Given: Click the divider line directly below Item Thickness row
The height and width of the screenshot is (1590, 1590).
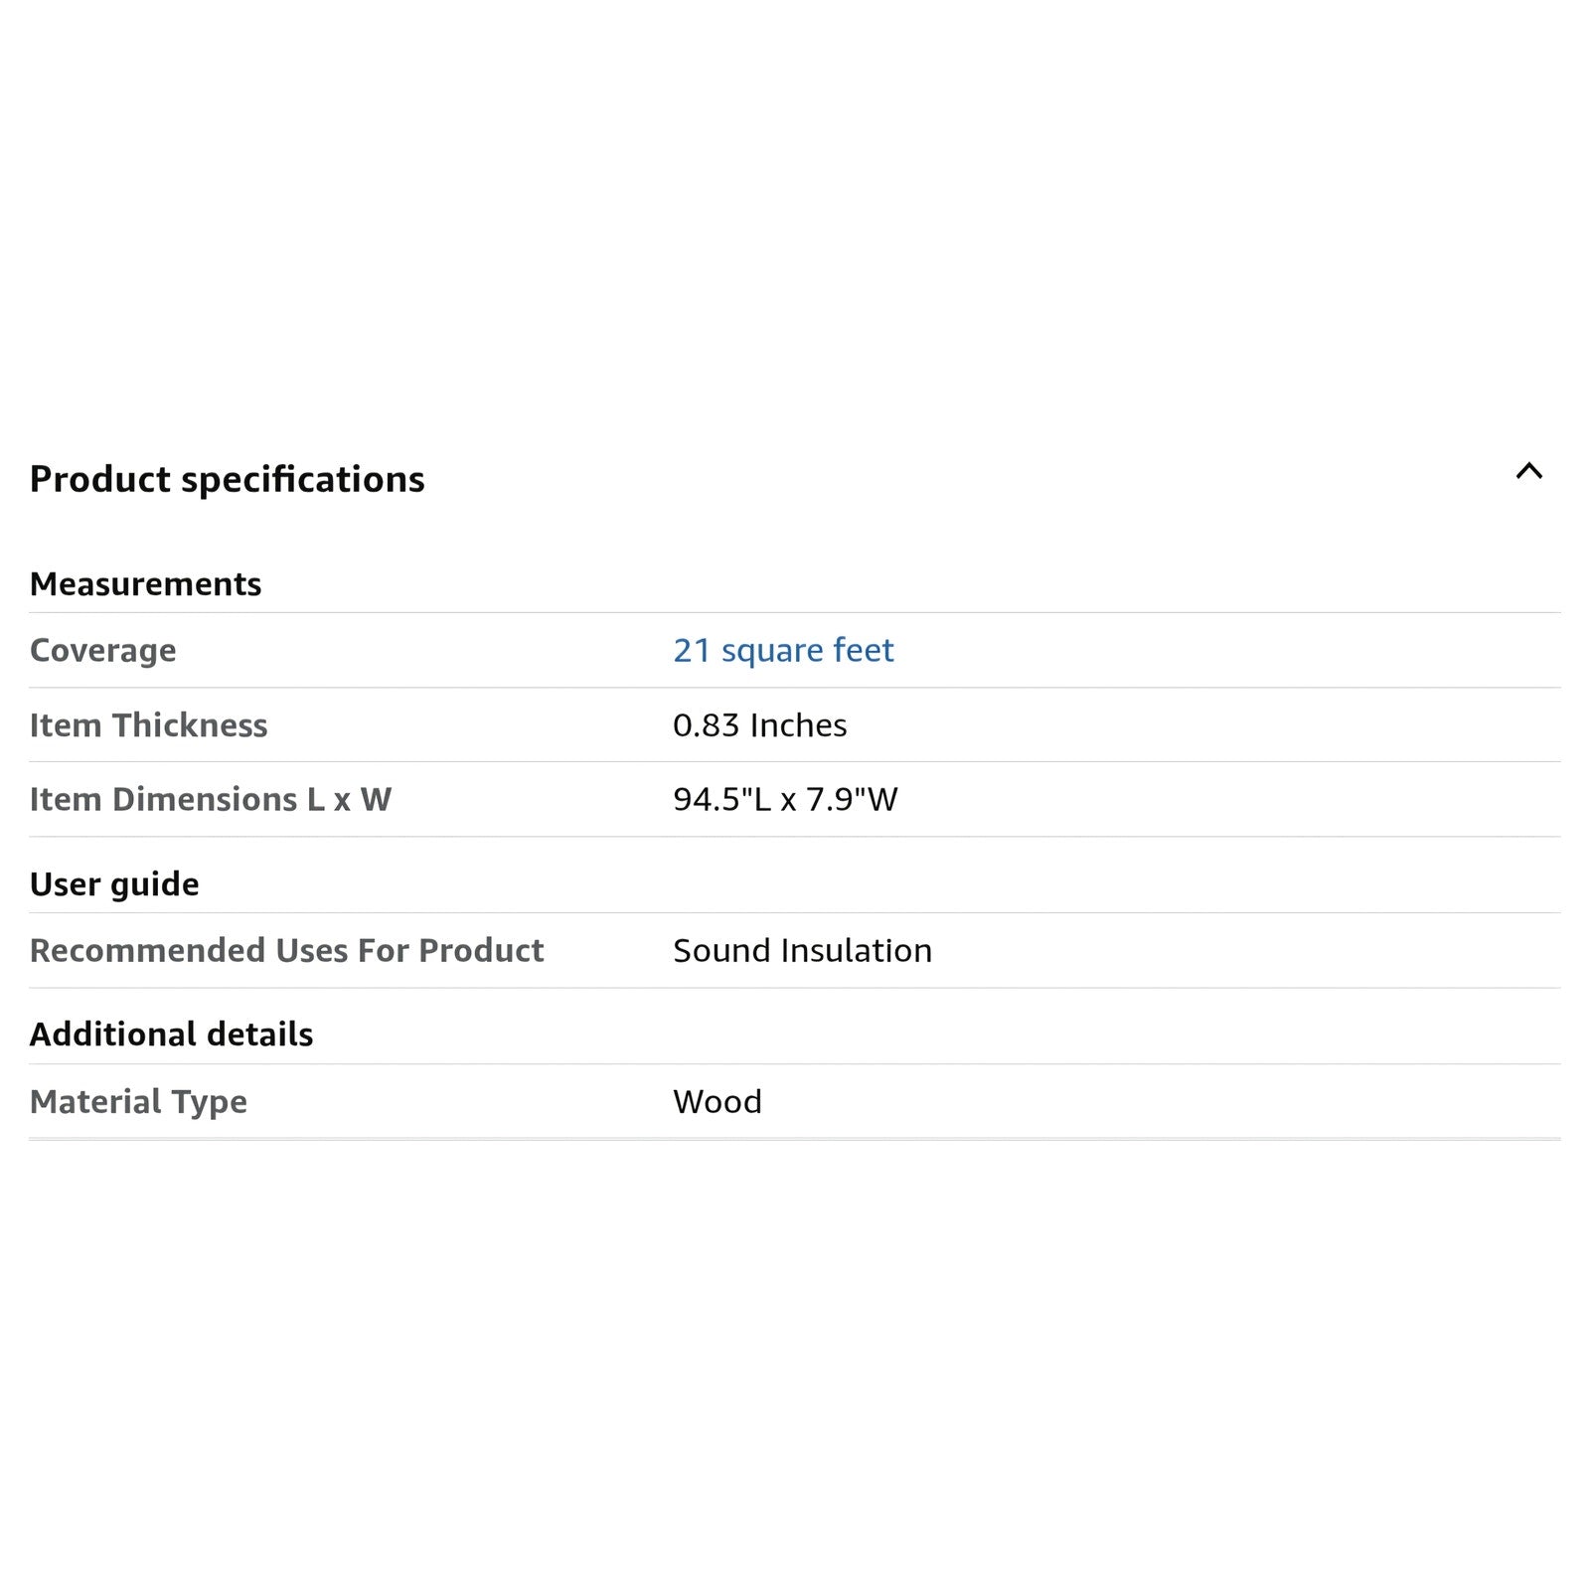Looking at the screenshot, I should click(795, 761).
